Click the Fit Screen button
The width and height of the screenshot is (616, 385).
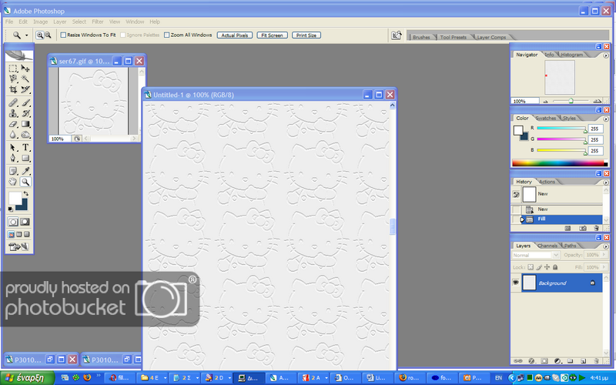(273, 35)
